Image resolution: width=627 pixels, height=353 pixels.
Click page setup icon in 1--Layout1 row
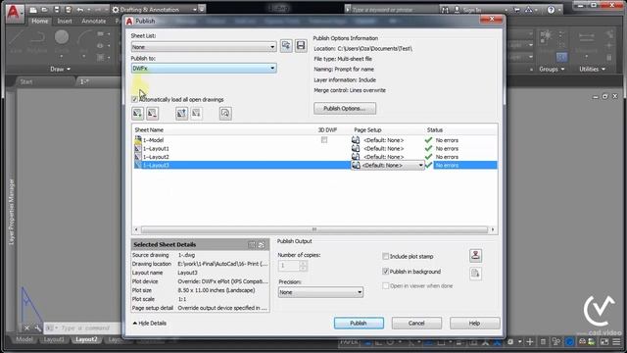click(x=356, y=148)
